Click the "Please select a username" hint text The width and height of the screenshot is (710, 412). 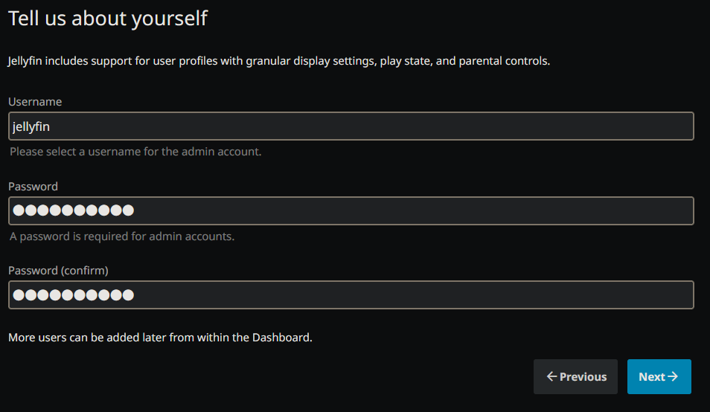coord(135,152)
